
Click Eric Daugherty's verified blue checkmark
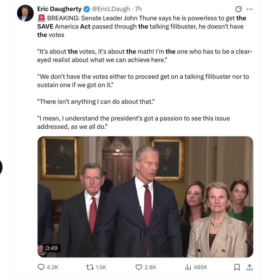click(x=86, y=9)
